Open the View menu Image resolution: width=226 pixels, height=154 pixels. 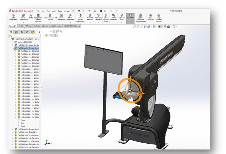click(48, 11)
